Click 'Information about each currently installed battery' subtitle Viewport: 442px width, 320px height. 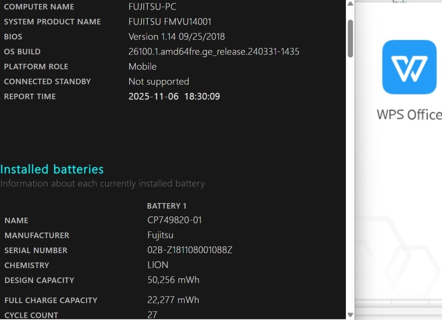pos(102,183)
